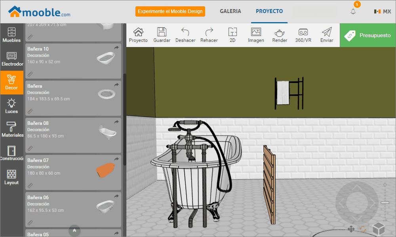Choose the orange Bañera 07 thumbnail
Image resolution: width=396 pixels, height=237 pixels.
click(x=105, y=170)
